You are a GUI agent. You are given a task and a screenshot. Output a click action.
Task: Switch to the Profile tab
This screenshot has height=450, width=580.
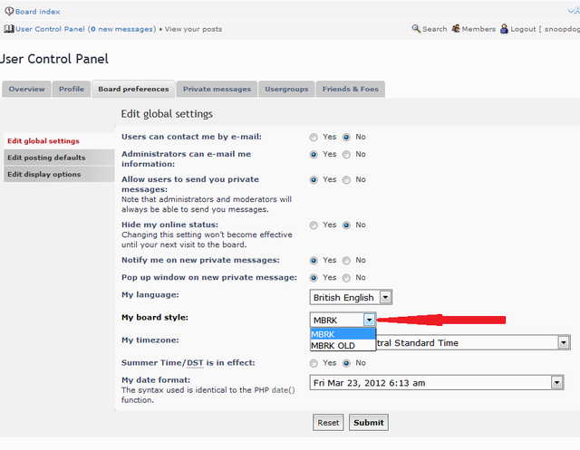tap(72, 89)
